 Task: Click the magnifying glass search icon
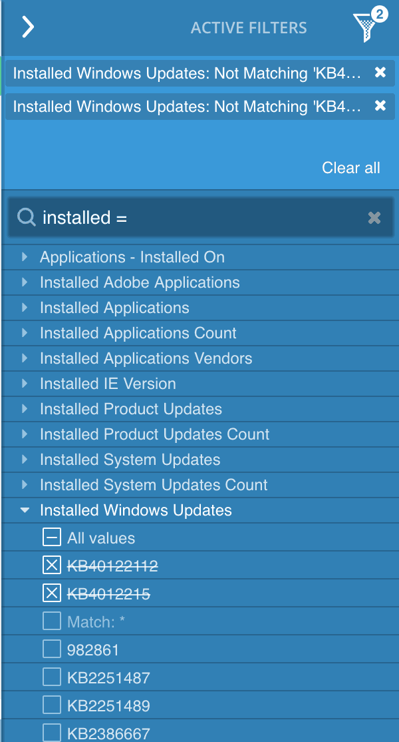(27, 218)
